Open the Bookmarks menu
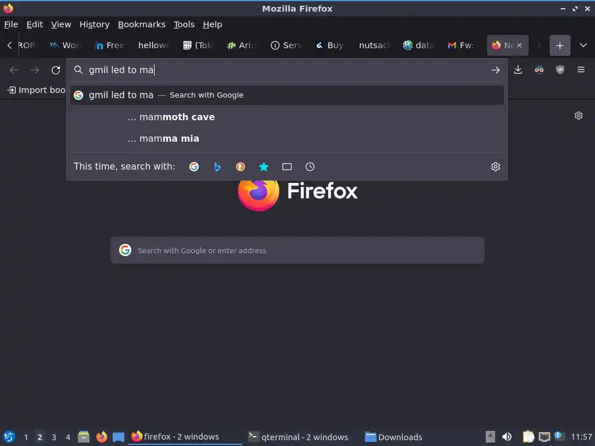The image size is (595, 446). coord(142,24)
